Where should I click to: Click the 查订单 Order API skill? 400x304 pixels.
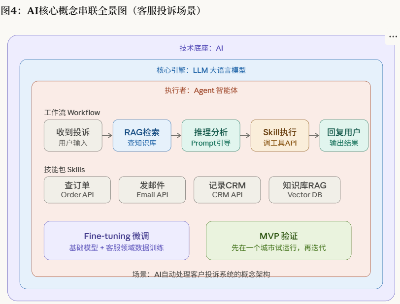pyautogui.click(x=77, y=189)
